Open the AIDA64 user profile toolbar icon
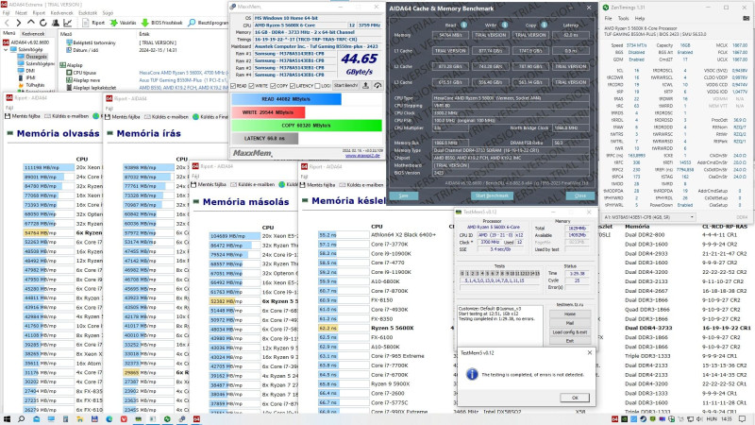 pos(56,23)
